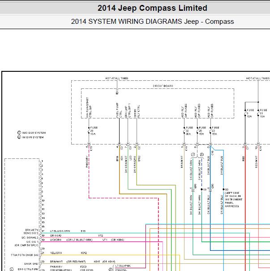Select connector pin number 10
Viewport: 270px width, 271px height.
point(43,201)
